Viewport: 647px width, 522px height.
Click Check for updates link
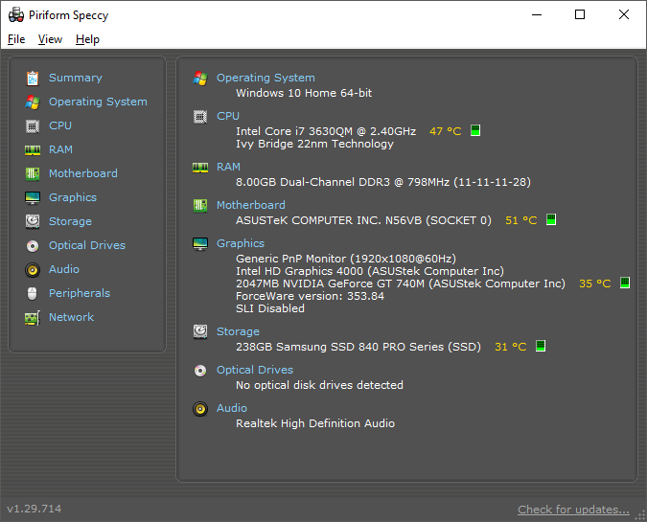[x=573, y=509]
